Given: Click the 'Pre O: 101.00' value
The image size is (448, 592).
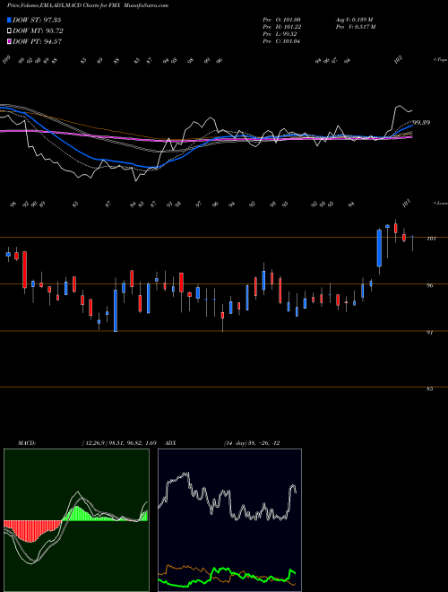Looking at the screenshot, I should tap(281, 20).
